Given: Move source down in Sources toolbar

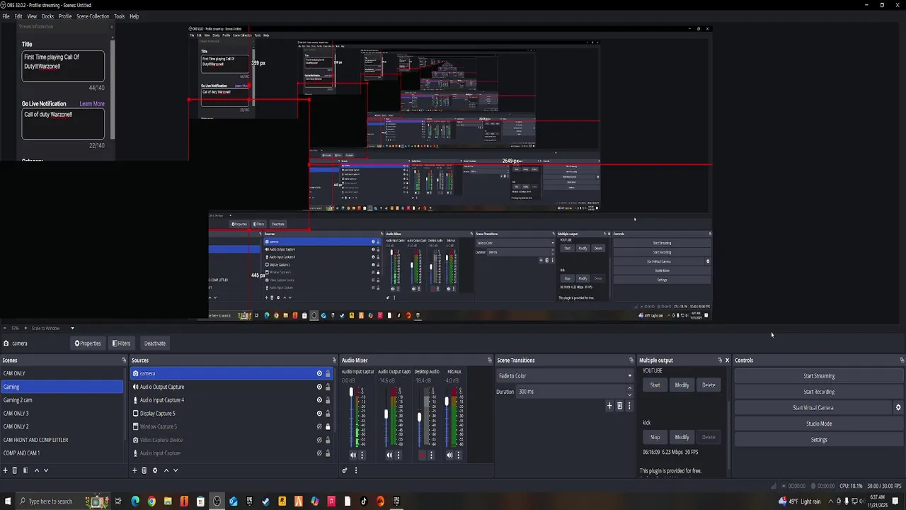Looking at the screenshot, I should click(x=176, y=470).
